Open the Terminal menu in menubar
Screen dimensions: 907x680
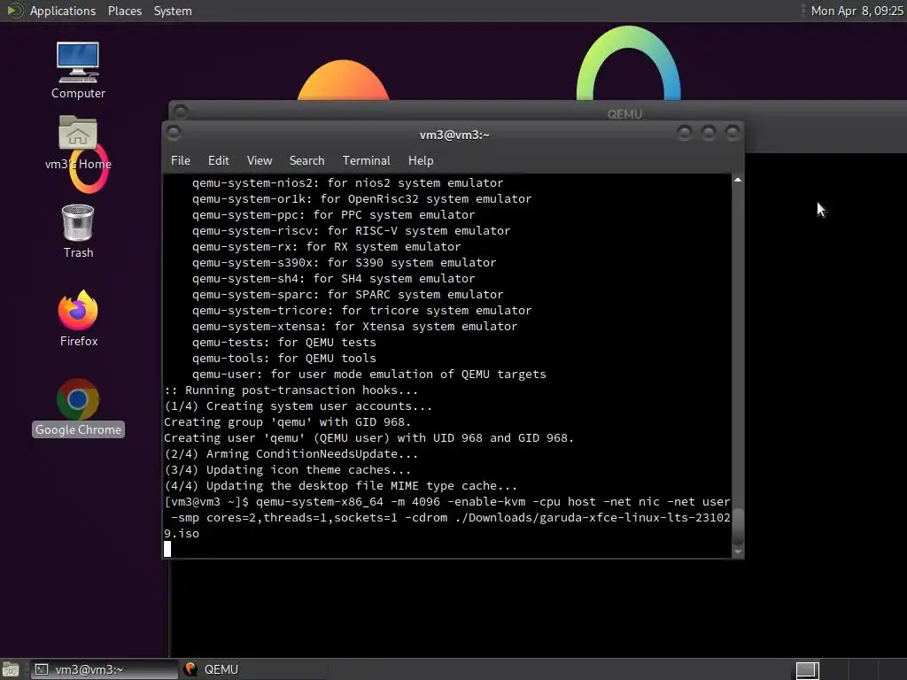[366, 161]
